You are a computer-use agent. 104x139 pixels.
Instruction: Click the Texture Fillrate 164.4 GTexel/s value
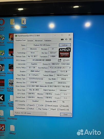point(62,75)
